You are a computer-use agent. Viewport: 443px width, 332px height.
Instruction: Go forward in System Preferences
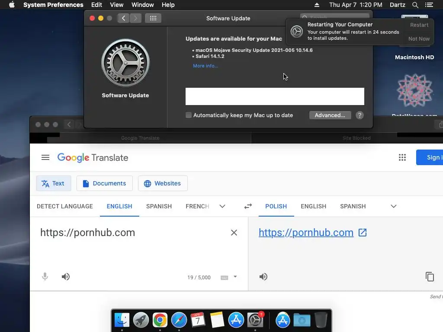[x=135, y=18]
